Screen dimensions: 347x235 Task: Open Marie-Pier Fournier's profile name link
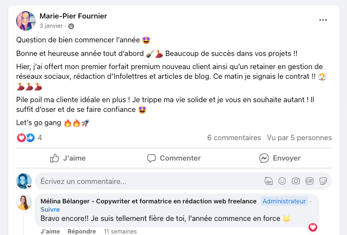(73, 16)
